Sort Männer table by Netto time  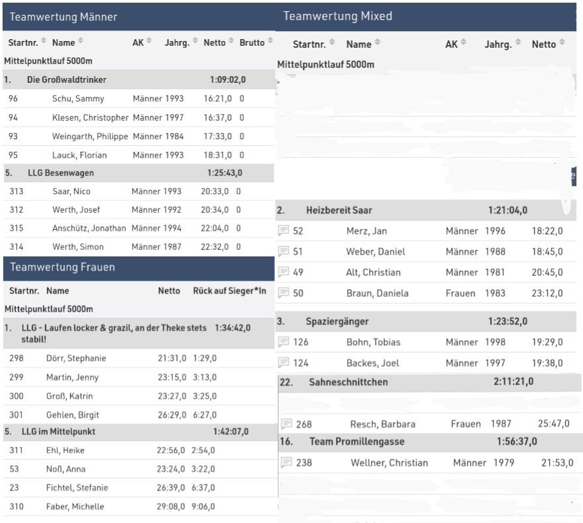218,42
